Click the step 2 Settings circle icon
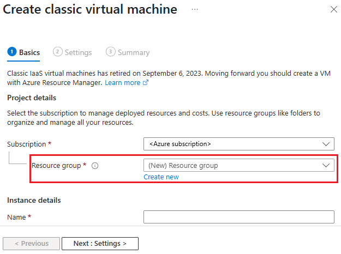The width and height of the screenshot is (341, 254). tap(57, 52)
